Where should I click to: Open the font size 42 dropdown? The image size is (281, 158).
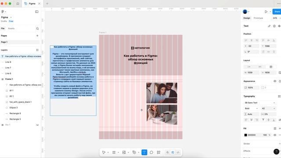coord(268,108)
